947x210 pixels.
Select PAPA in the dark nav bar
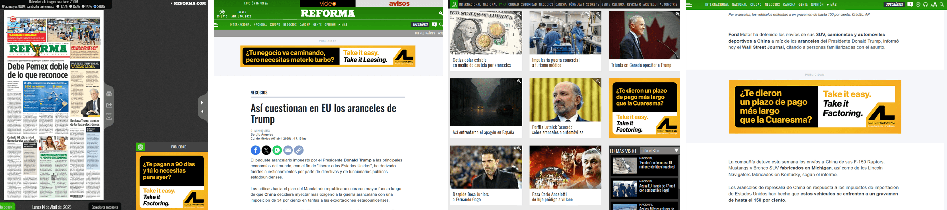[502, 4]
